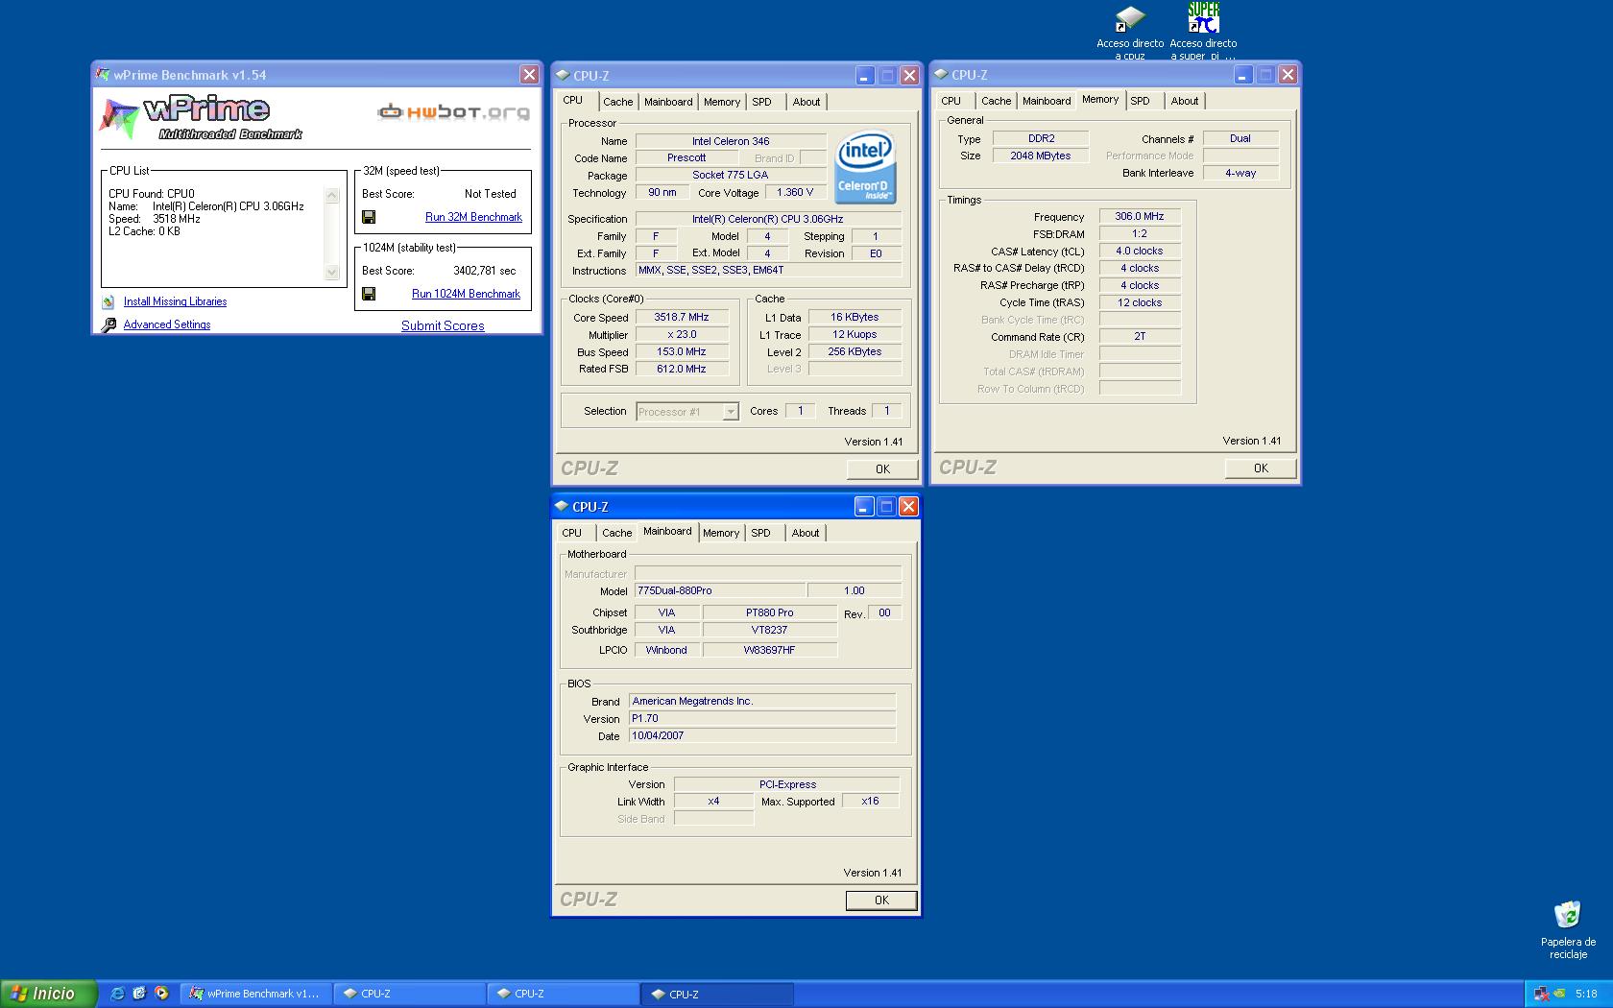Screen dimensions: 1613x1008
Task: Click the HWBOT.org logo in wPrime
Action: click(453, 112)
